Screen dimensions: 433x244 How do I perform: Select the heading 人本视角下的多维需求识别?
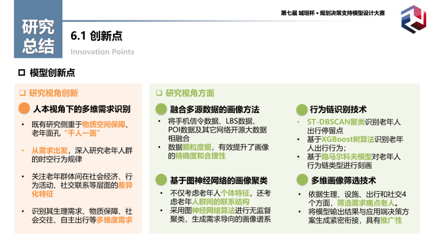coord(82,109)
